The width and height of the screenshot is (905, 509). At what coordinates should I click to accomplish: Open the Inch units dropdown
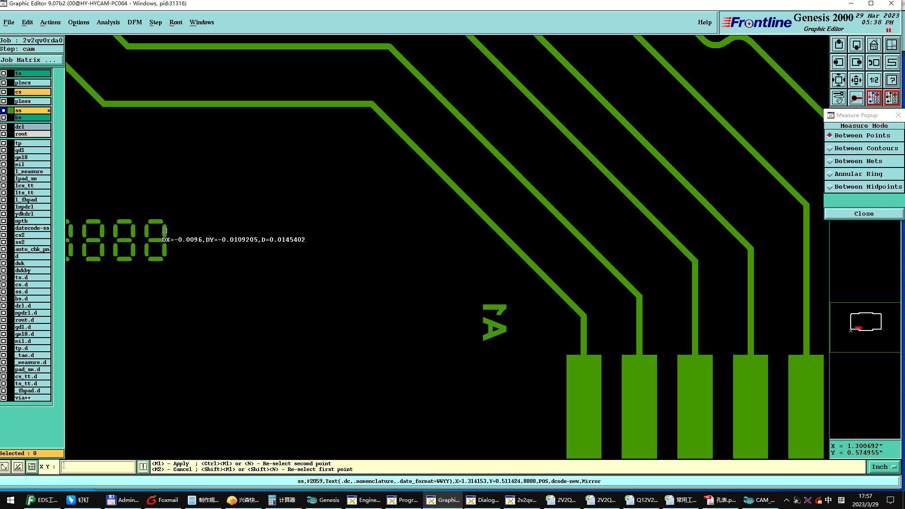pos(884,467)
